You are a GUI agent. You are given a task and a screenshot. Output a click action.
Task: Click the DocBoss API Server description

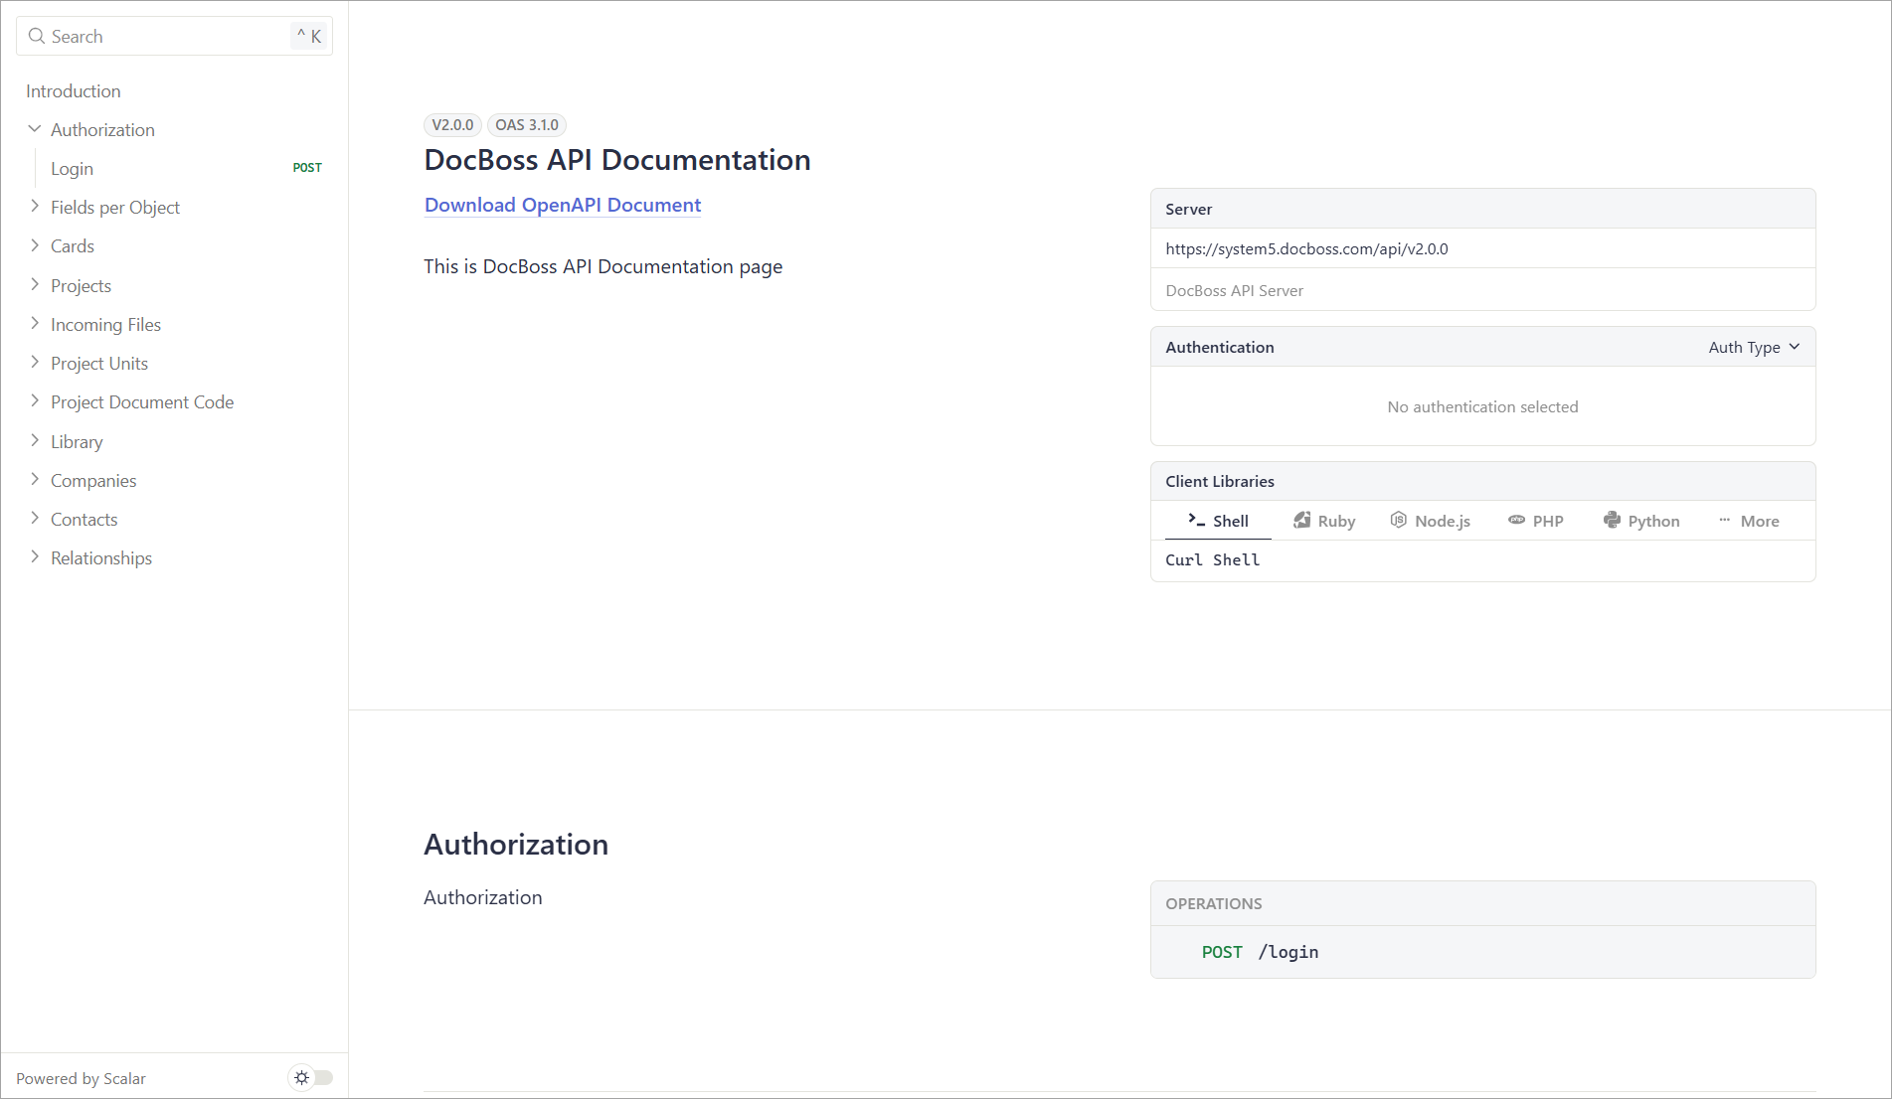pos(1234,290)
